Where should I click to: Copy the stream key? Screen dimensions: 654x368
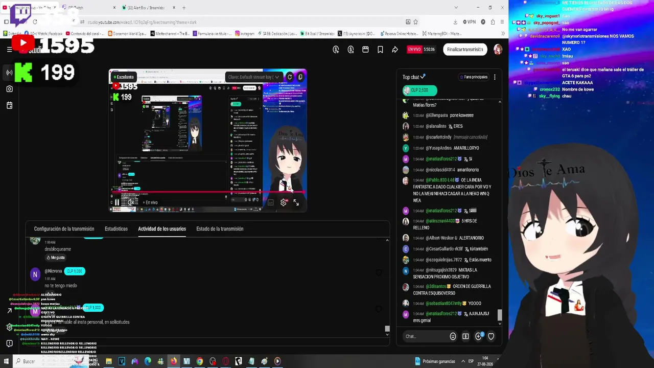(300, 77)
